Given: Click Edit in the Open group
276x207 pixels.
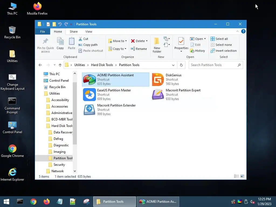Looking at the screenshot, I should pyautogui.click(x=195, y=45).
